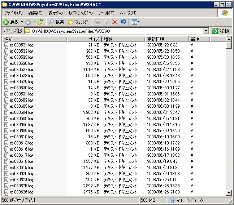Click scrollbar down arrow in file list

[229, 192]
